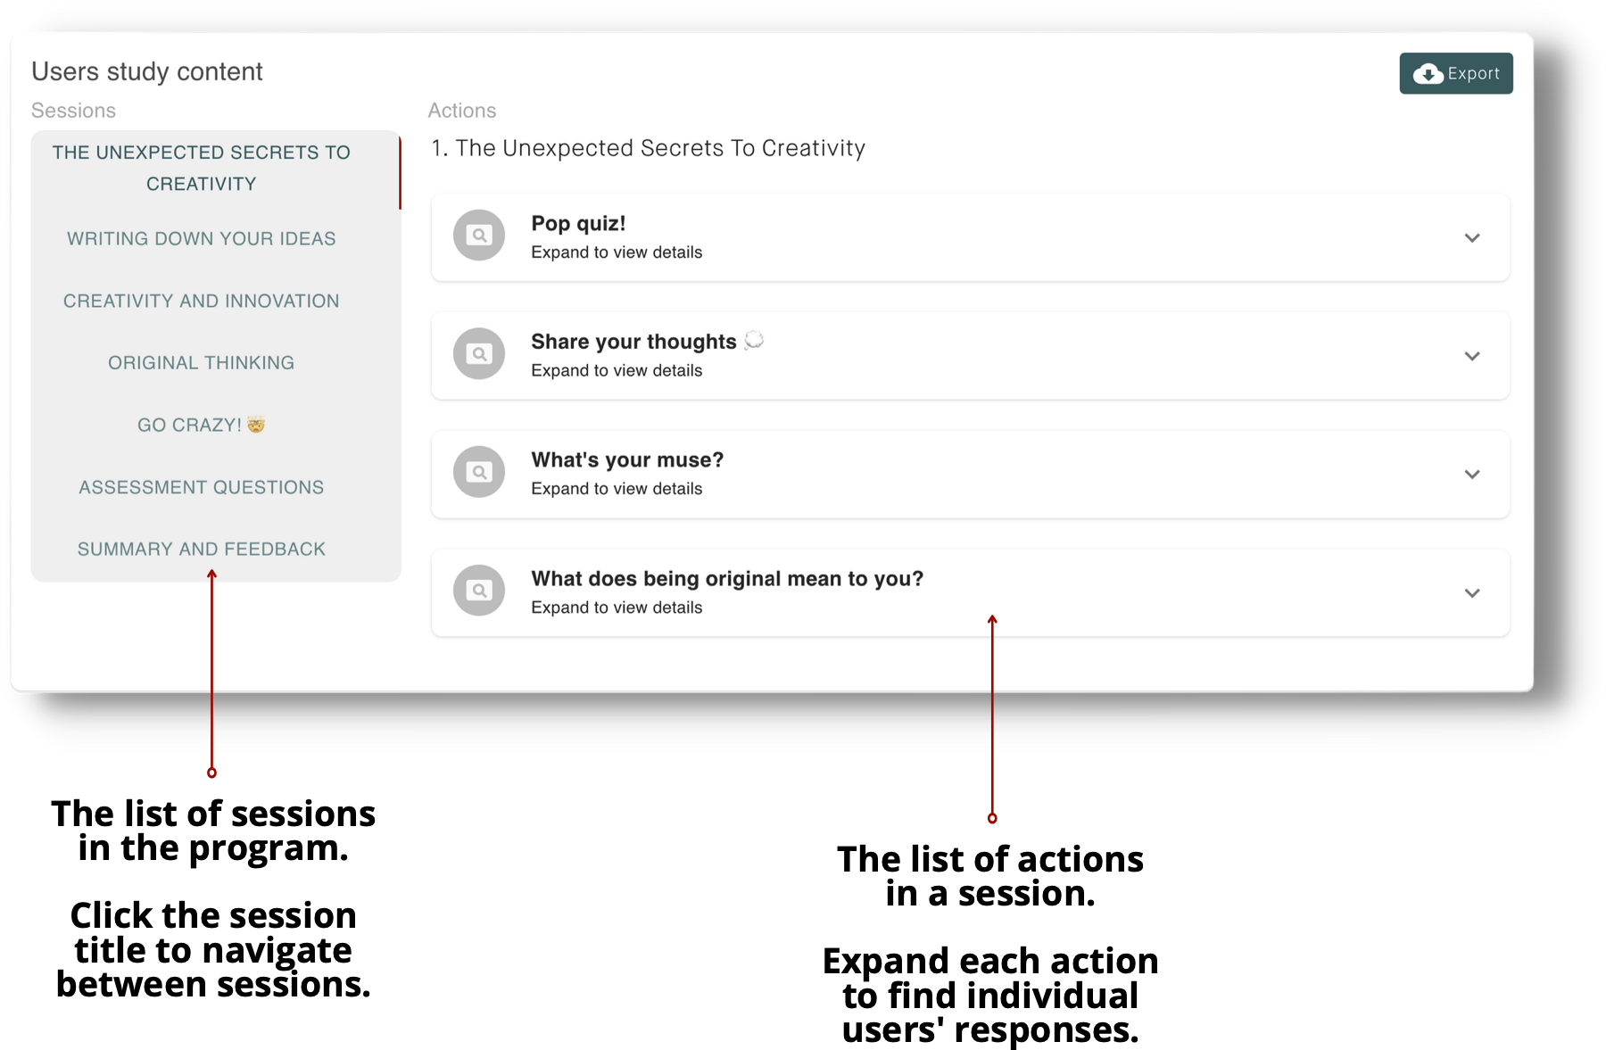Click Expand to view details under Pop quiz!
Screen dimensions: 1606x1050
(617, 252)
